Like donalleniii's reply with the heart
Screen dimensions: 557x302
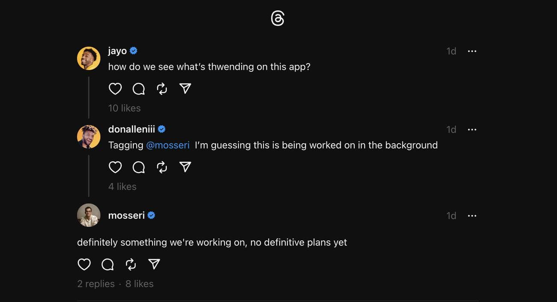point(115,167)
